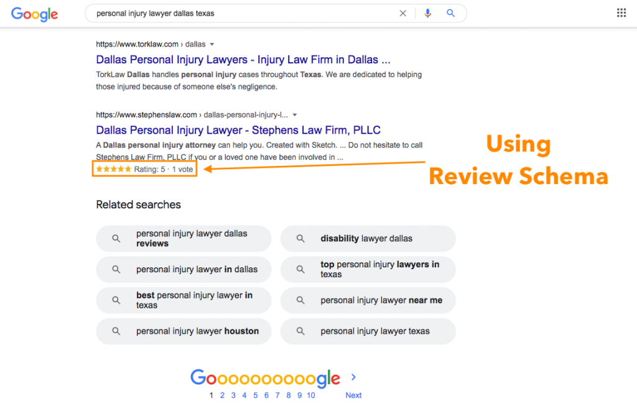Click the torklaw.com URL breadcrumb

[151, 44]
